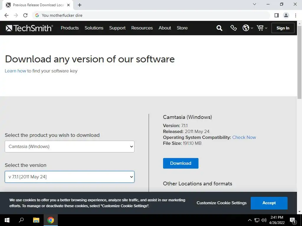Screen dimensions: 302x226
Task: Open the Resources menu
Action: [x=142, y=28]
